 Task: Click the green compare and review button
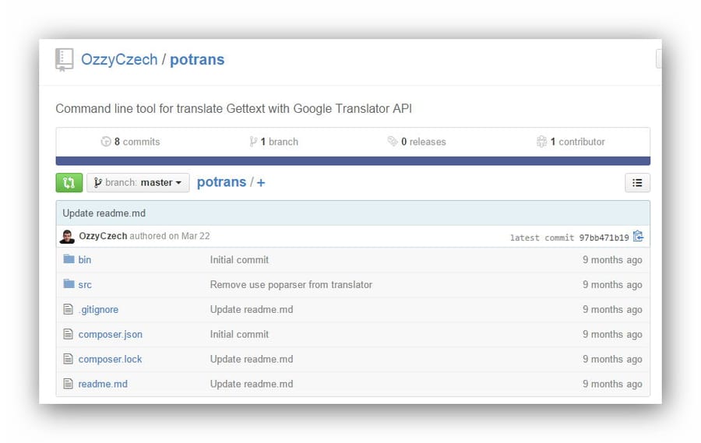pyautogui.click(x=69, y=182)
